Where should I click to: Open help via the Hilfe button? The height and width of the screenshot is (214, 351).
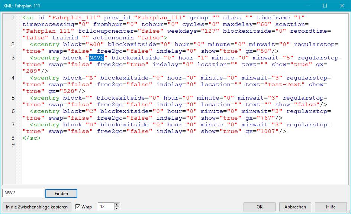click(x=331, y=207)
